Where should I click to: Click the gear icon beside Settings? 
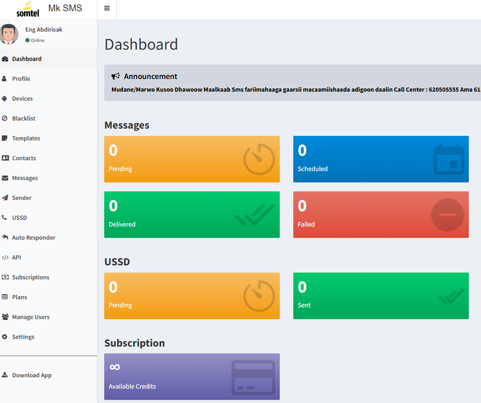tap(5, 337)
